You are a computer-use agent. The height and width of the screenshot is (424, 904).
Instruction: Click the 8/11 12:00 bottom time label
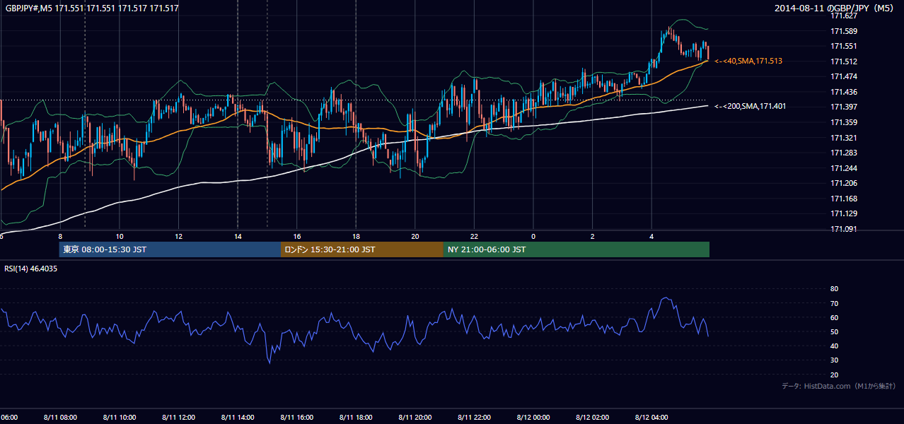point(178,418)
